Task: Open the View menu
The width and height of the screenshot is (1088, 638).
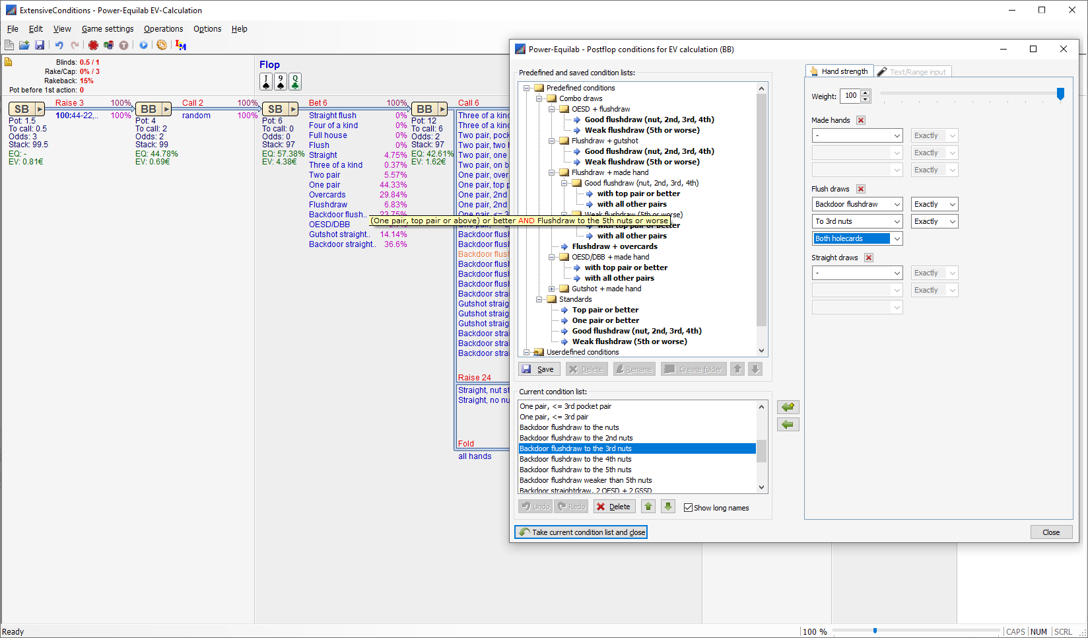Action: coord(62,29)
